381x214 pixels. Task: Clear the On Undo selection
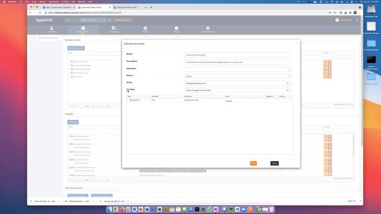pyautogui.click(x=287, y=90)
